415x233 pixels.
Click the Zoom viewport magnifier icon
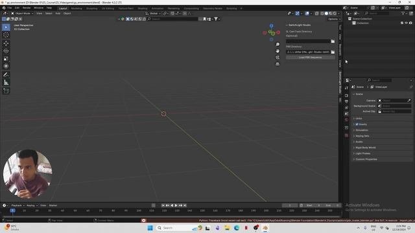[278, 45]
